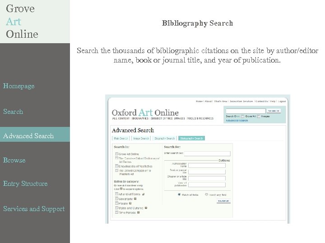The height and width of the screenshot is (243, 325).
Task: Open the TOOLS & RESOURCES menu item
Action: [200, 118]
